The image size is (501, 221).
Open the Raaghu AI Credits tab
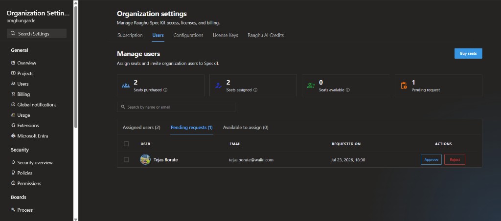point(266,35)
